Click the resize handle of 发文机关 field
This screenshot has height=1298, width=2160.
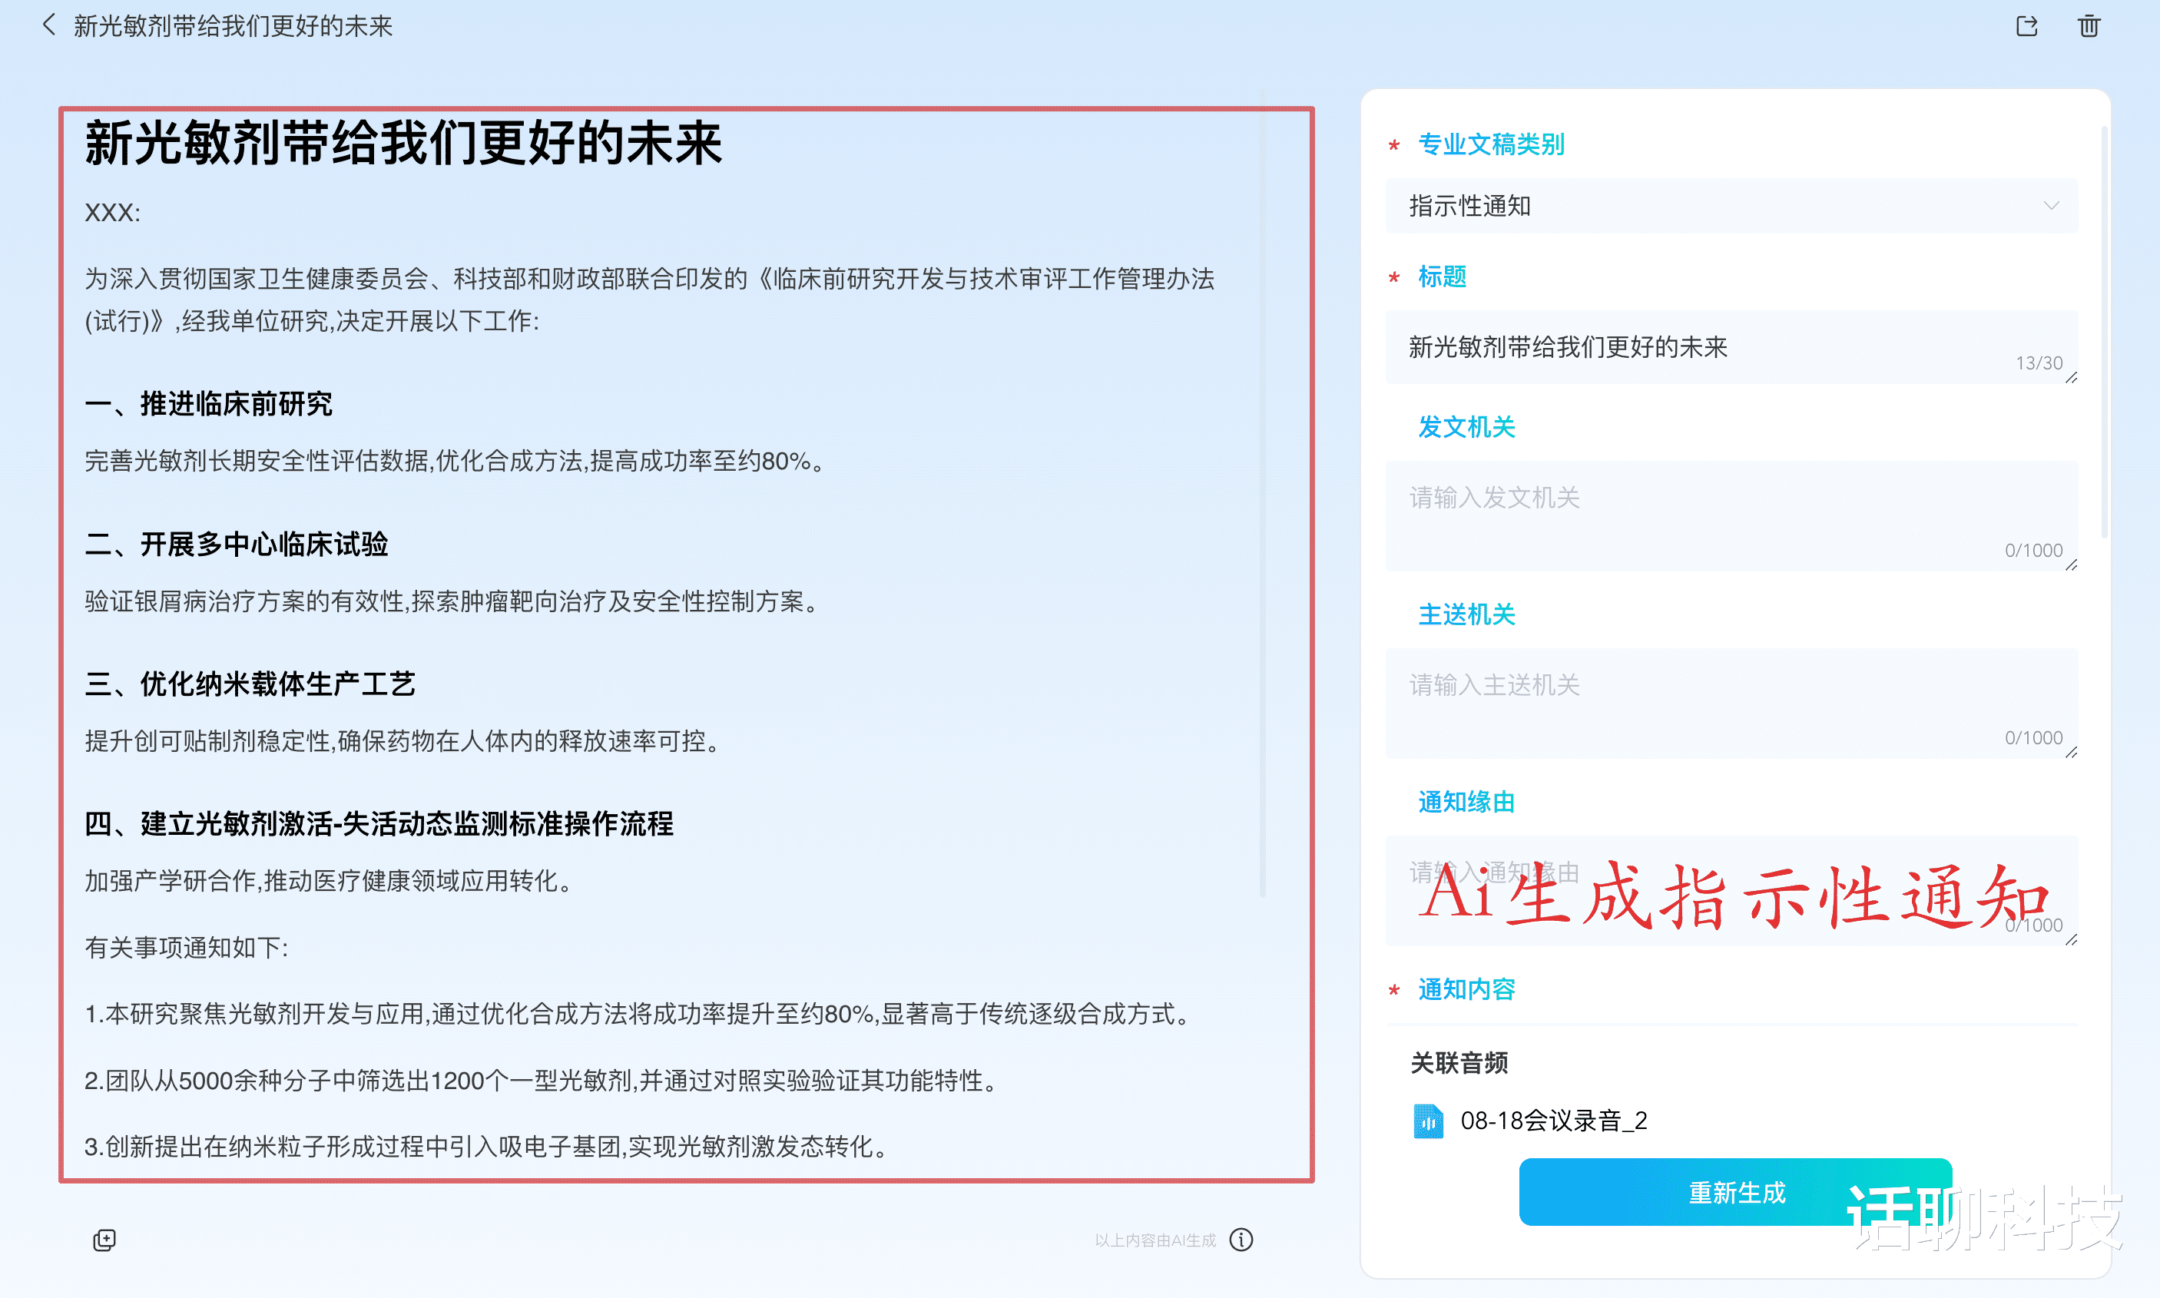pos(2071,565)
